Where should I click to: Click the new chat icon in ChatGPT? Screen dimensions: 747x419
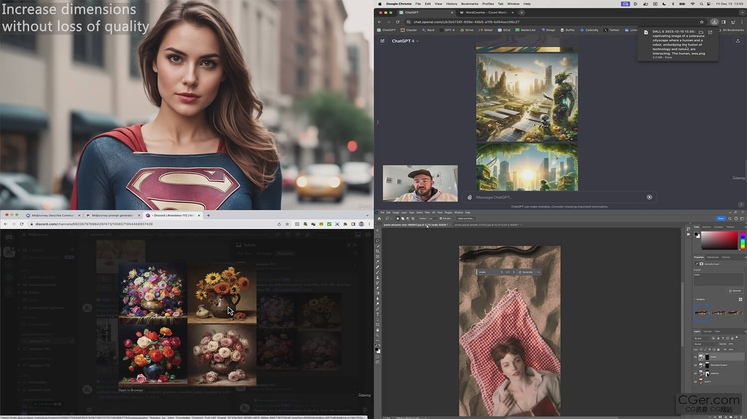382,41
